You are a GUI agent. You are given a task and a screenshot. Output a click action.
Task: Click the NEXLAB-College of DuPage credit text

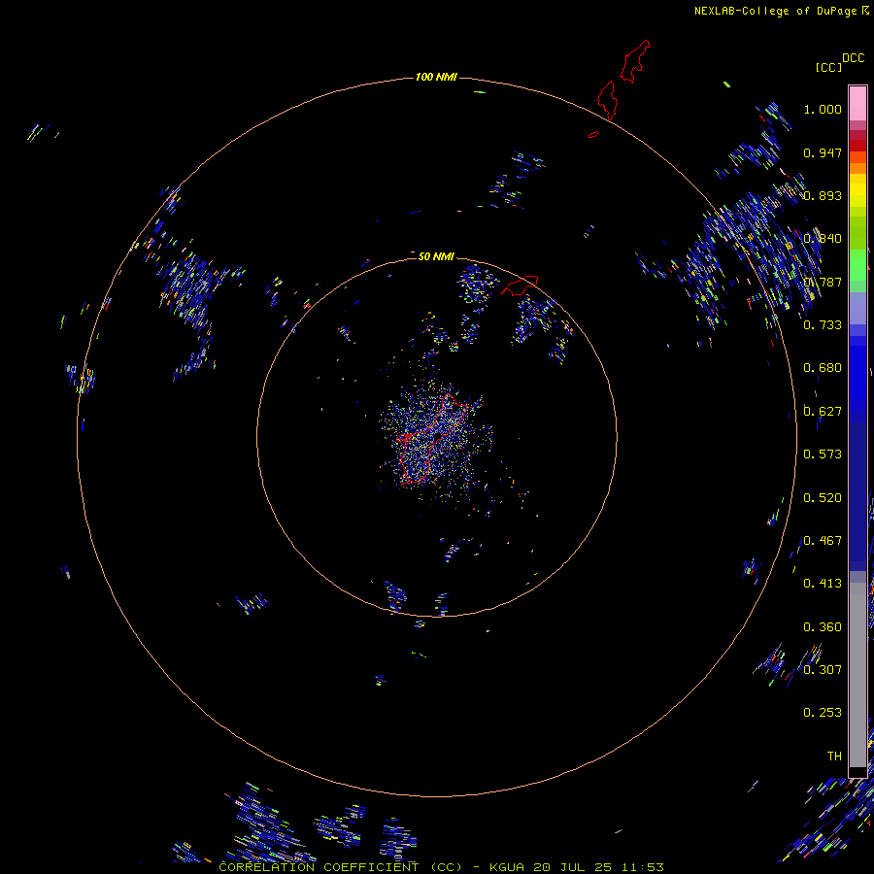click(781, 11)
